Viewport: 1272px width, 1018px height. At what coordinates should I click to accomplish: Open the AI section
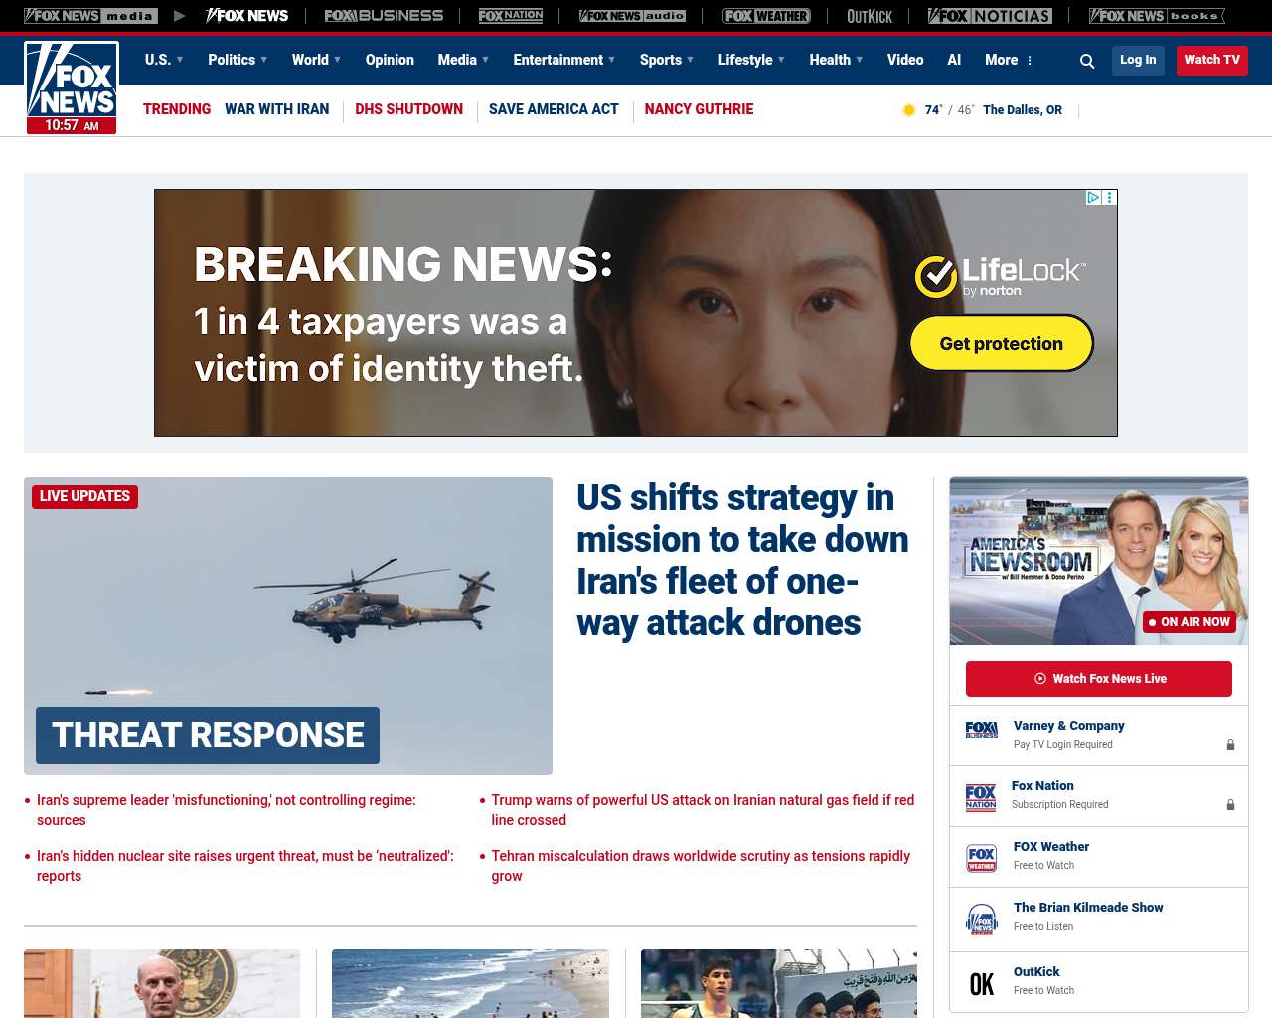point(954,60)
